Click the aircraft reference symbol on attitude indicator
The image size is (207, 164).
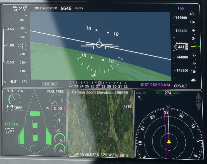[99, 44]
